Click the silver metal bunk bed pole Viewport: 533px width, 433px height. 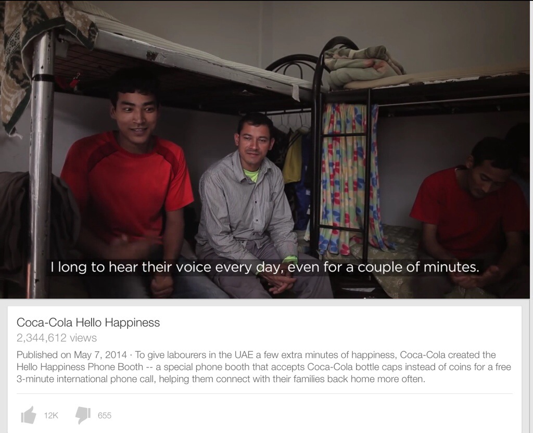[x=41, y=167]
